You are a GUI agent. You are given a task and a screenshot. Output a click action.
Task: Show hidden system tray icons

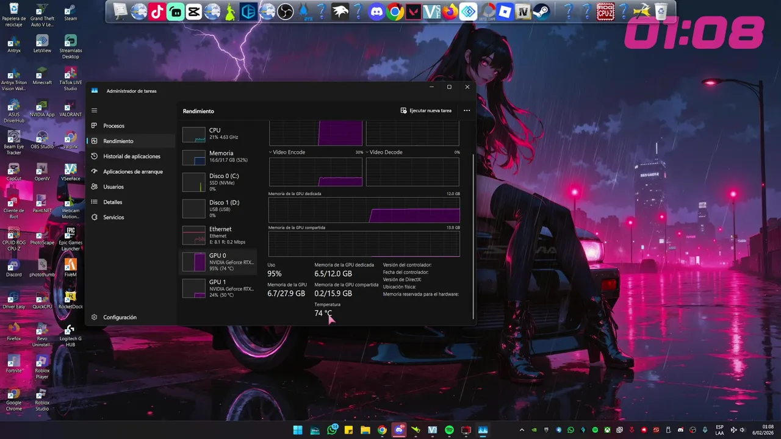(522, 430)
